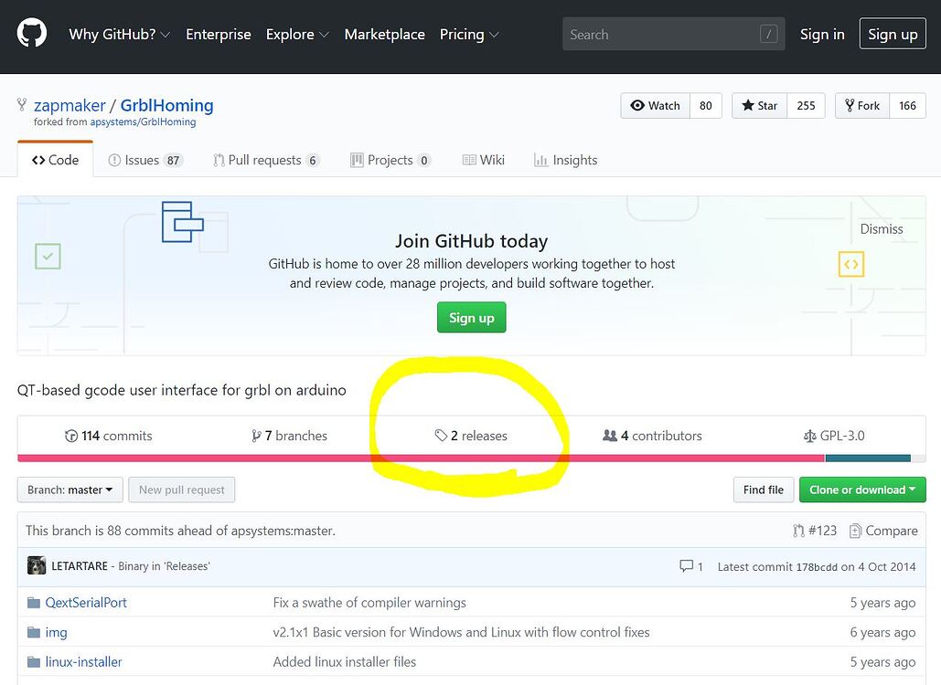941x685 pixels.
Task: Star the repository
Action: coord(759,106)
